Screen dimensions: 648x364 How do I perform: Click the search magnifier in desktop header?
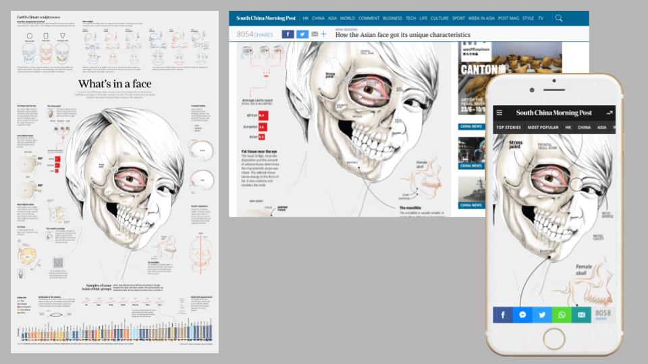(x=559, y=18)
